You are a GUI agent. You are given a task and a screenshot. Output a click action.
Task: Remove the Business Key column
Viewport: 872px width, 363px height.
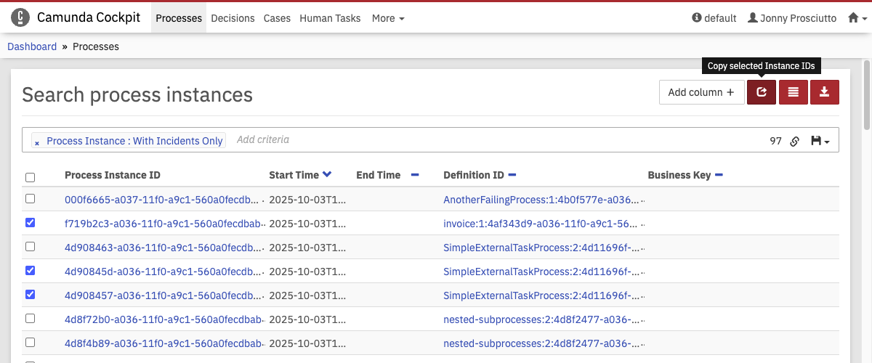[719, 175]
